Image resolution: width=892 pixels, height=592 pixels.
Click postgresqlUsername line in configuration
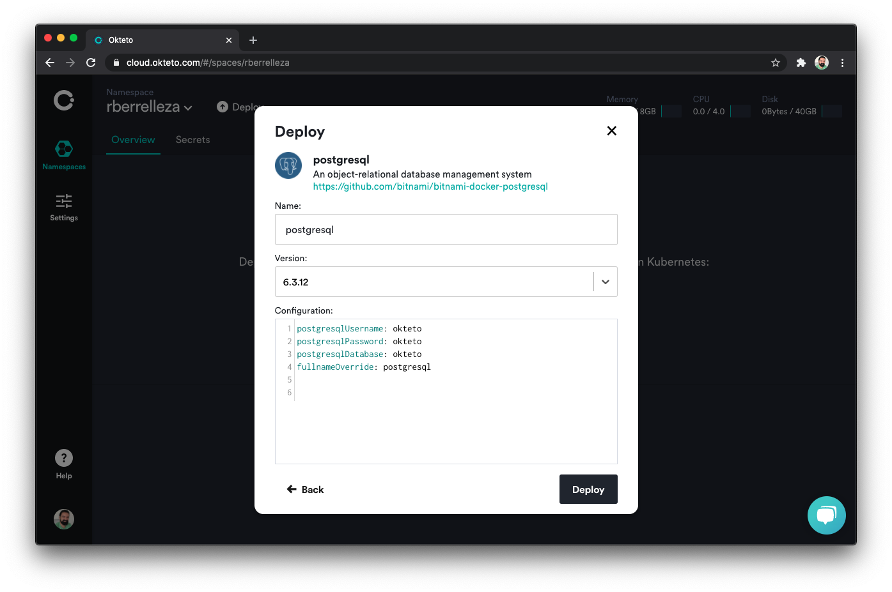pyautogui.click(x=359, y=329)
